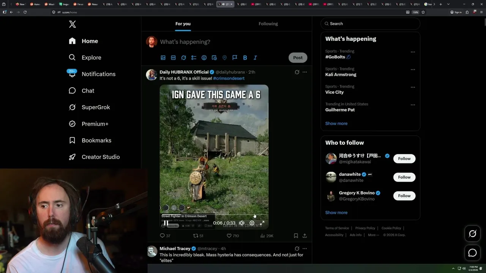Viewport: 486px width, 273px height.
Task: Click the flag icon in composer toolbar
Action: (235, 58)
